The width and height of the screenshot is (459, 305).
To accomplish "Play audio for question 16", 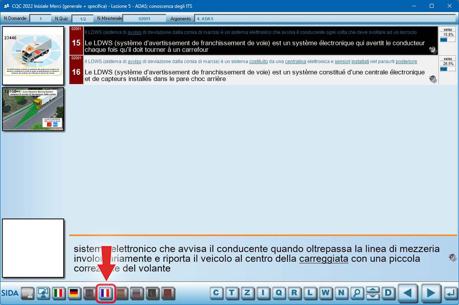I will (x=433, y=79).
